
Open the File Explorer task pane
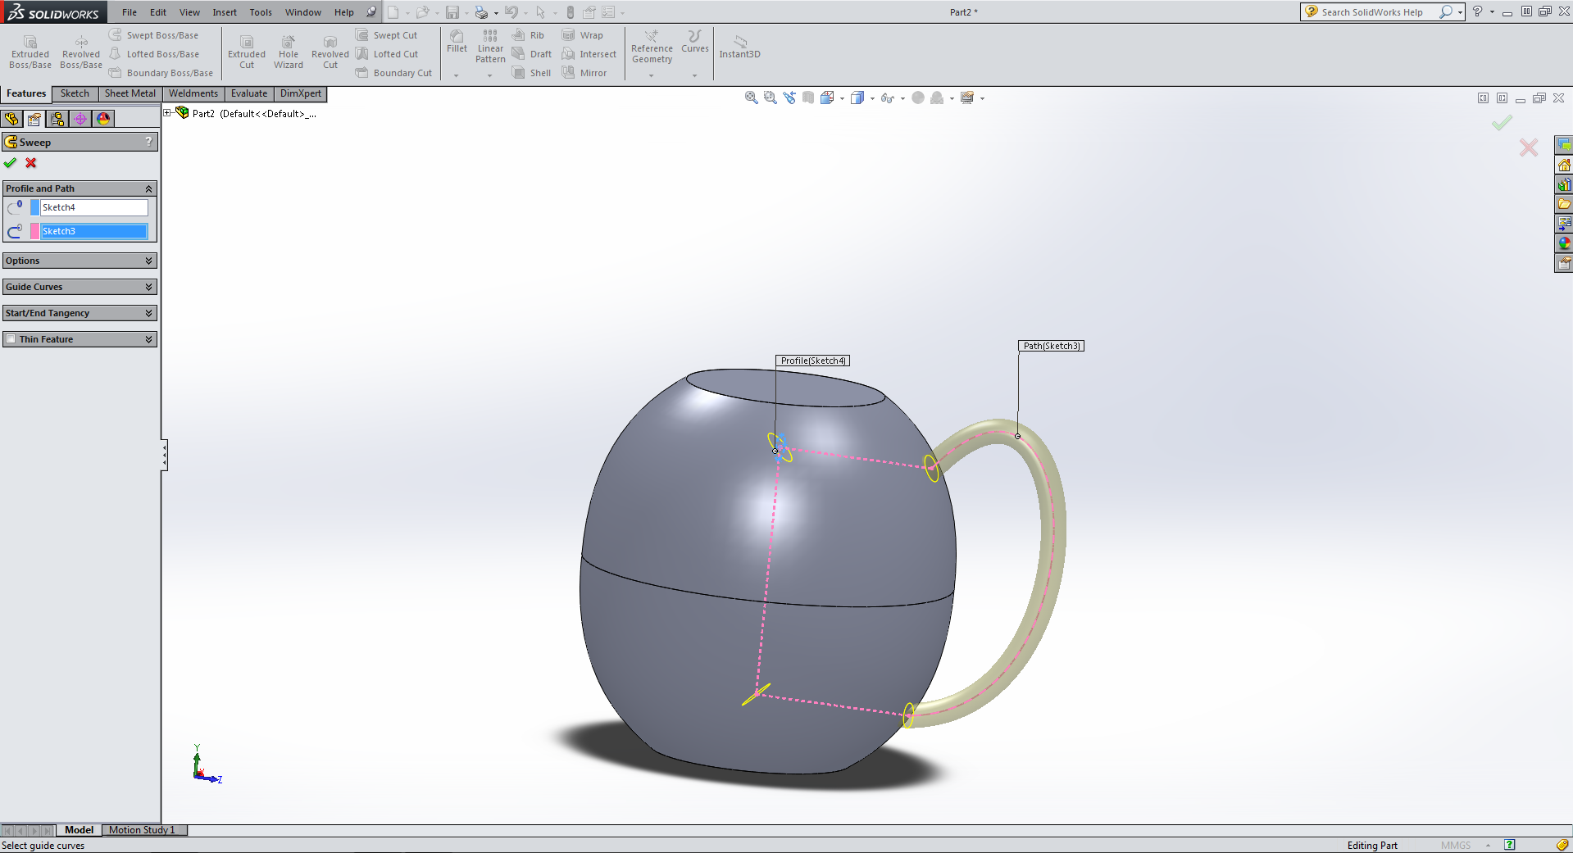click(x=1564, y=204)
